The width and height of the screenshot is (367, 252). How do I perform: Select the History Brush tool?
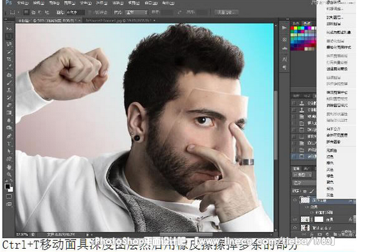click(9, 97)
